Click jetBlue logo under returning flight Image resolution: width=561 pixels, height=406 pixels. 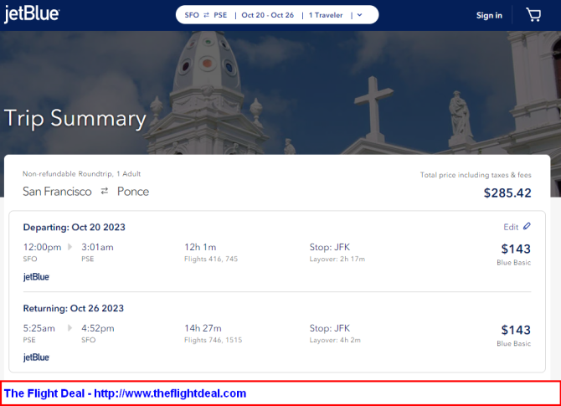(36, 357)
